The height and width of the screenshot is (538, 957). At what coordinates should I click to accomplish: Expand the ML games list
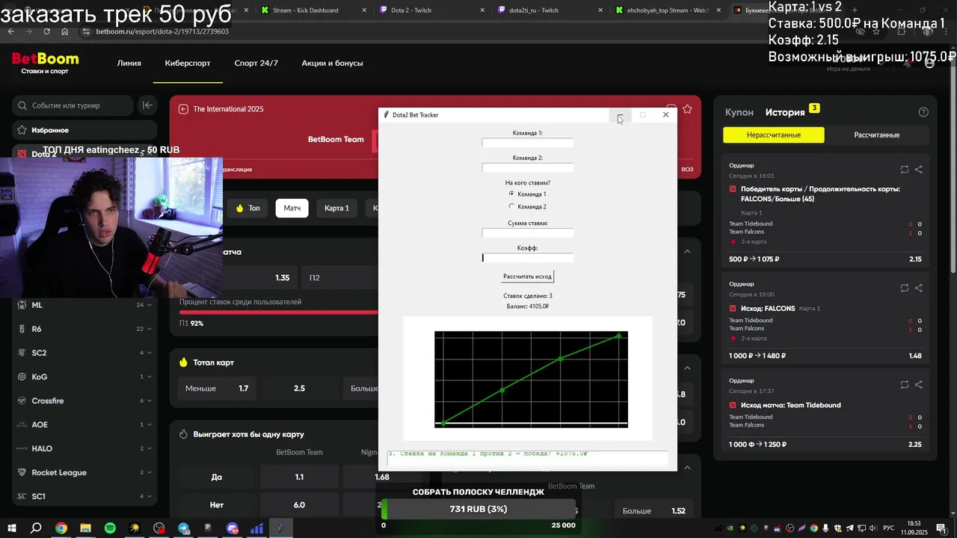tap(150, 305)
